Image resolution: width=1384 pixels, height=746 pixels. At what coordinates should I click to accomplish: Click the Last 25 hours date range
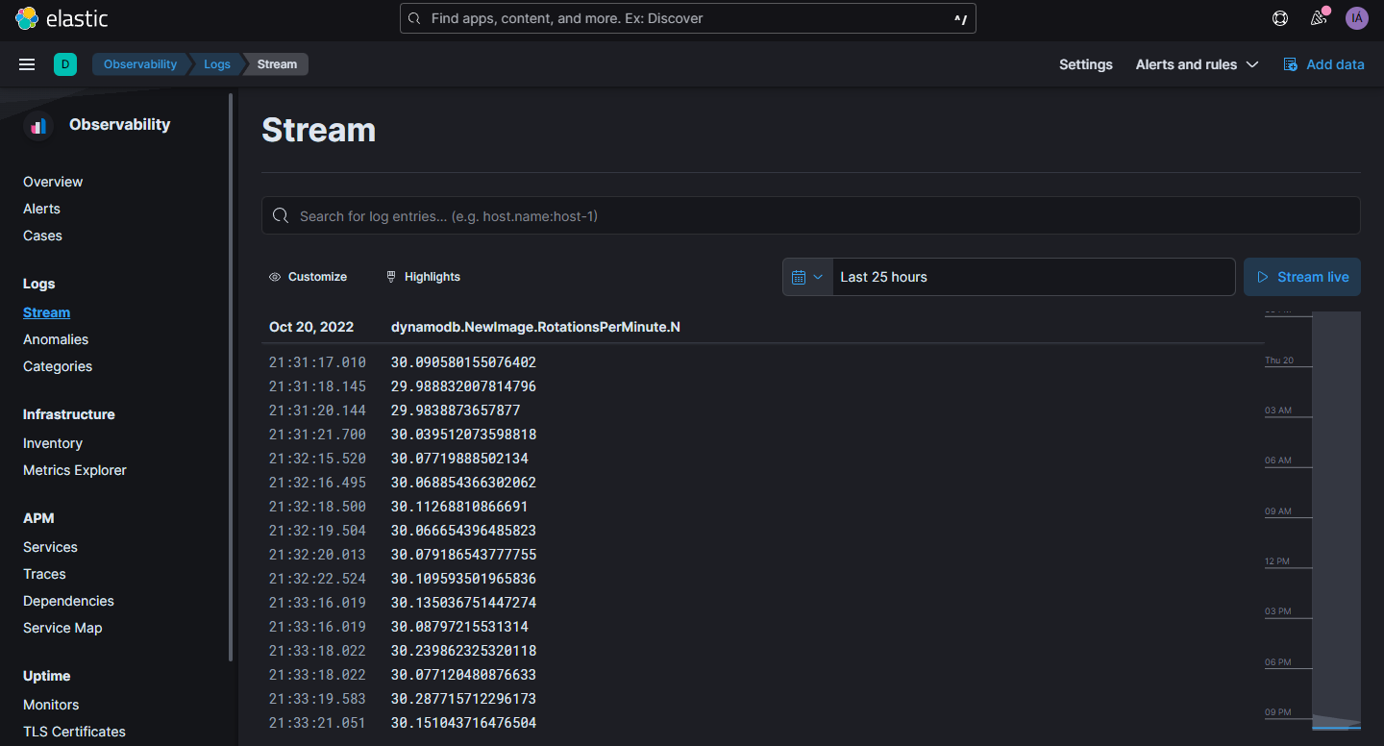click(1033, 277)
